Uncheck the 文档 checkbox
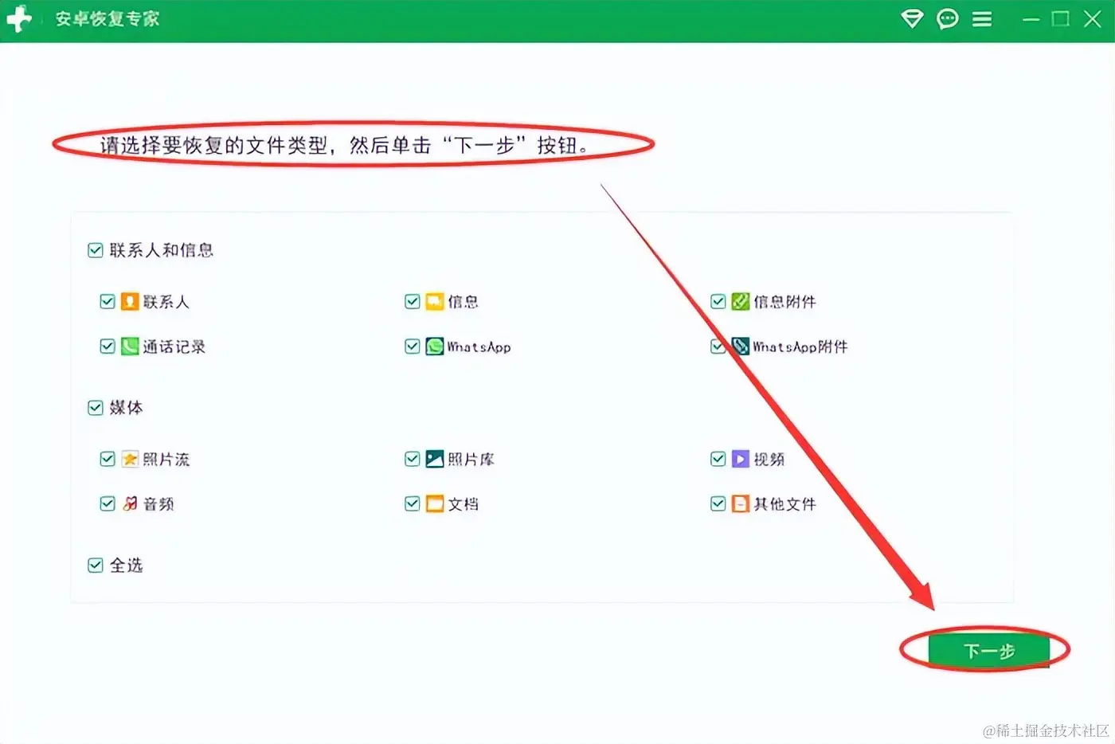Viewport: 1115px width, 744px height. (413, 503)
